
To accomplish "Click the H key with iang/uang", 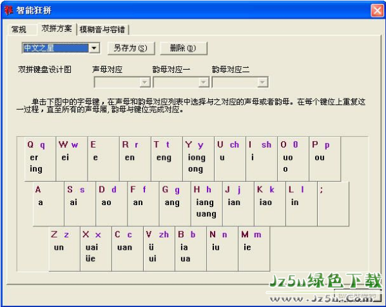I will [x=207, y=204].
